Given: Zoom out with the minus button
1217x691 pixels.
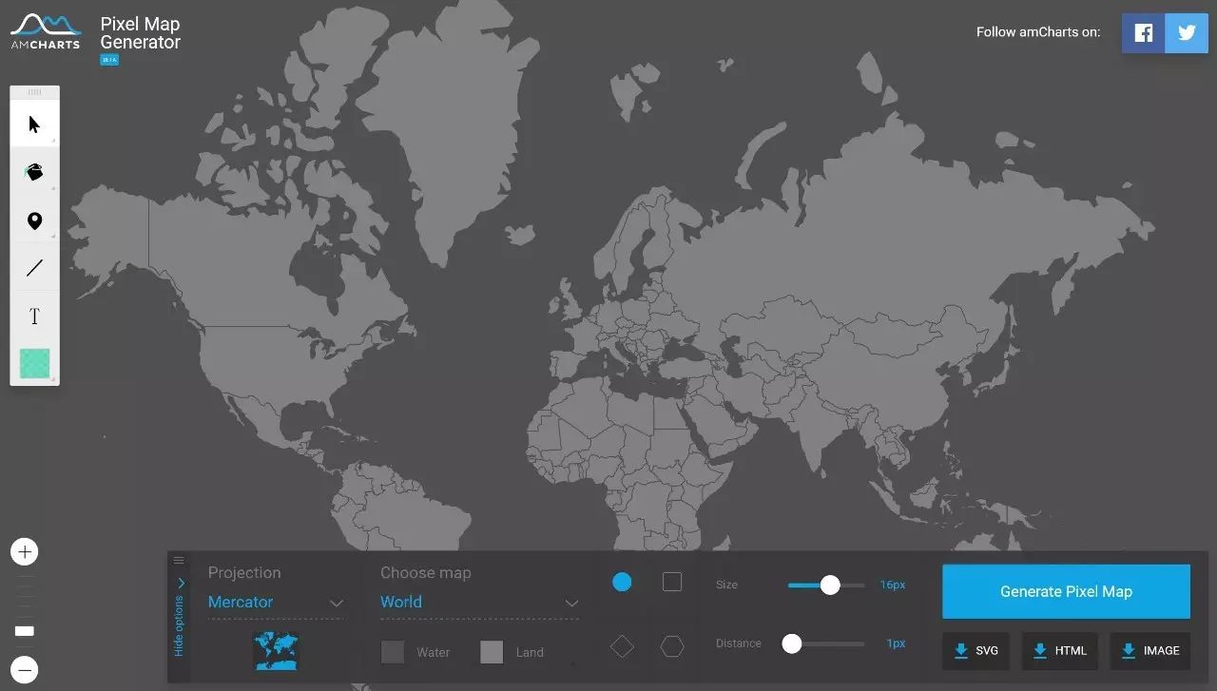Looking at the screenshot, I should (25, 670).
